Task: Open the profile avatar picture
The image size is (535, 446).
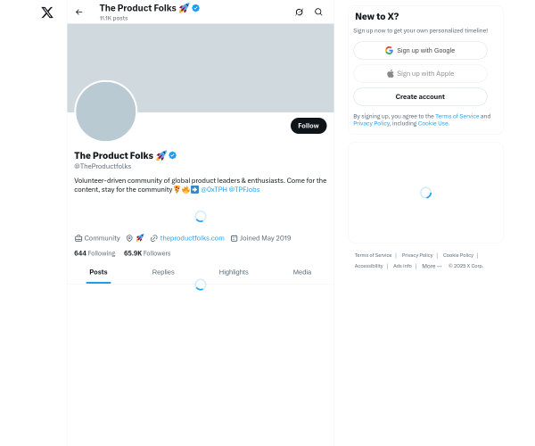Action: [x=106, y=111]
